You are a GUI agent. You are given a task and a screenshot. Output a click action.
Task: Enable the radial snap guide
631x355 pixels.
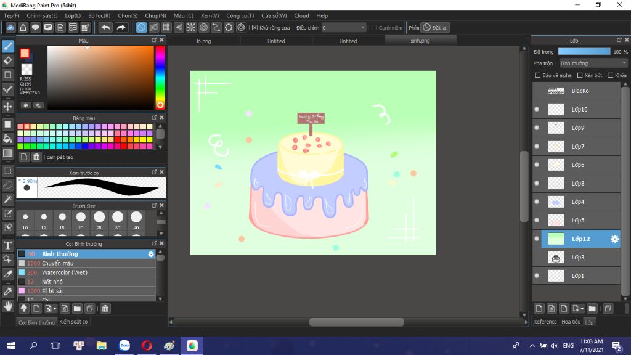click(191, 27)
